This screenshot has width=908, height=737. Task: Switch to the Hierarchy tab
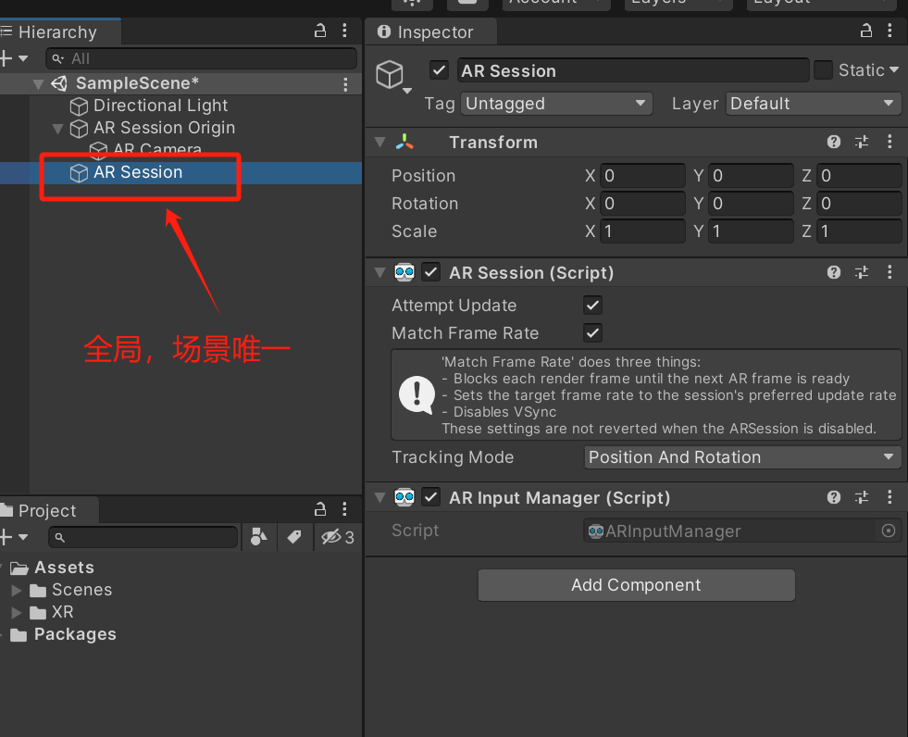pos(59,31)
